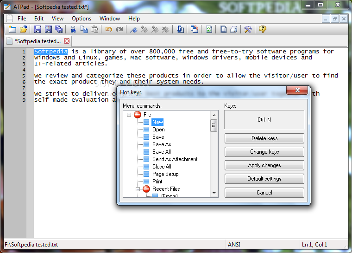
Task: Click the Save All toolbar icon
Action: (x=59, y=29)
